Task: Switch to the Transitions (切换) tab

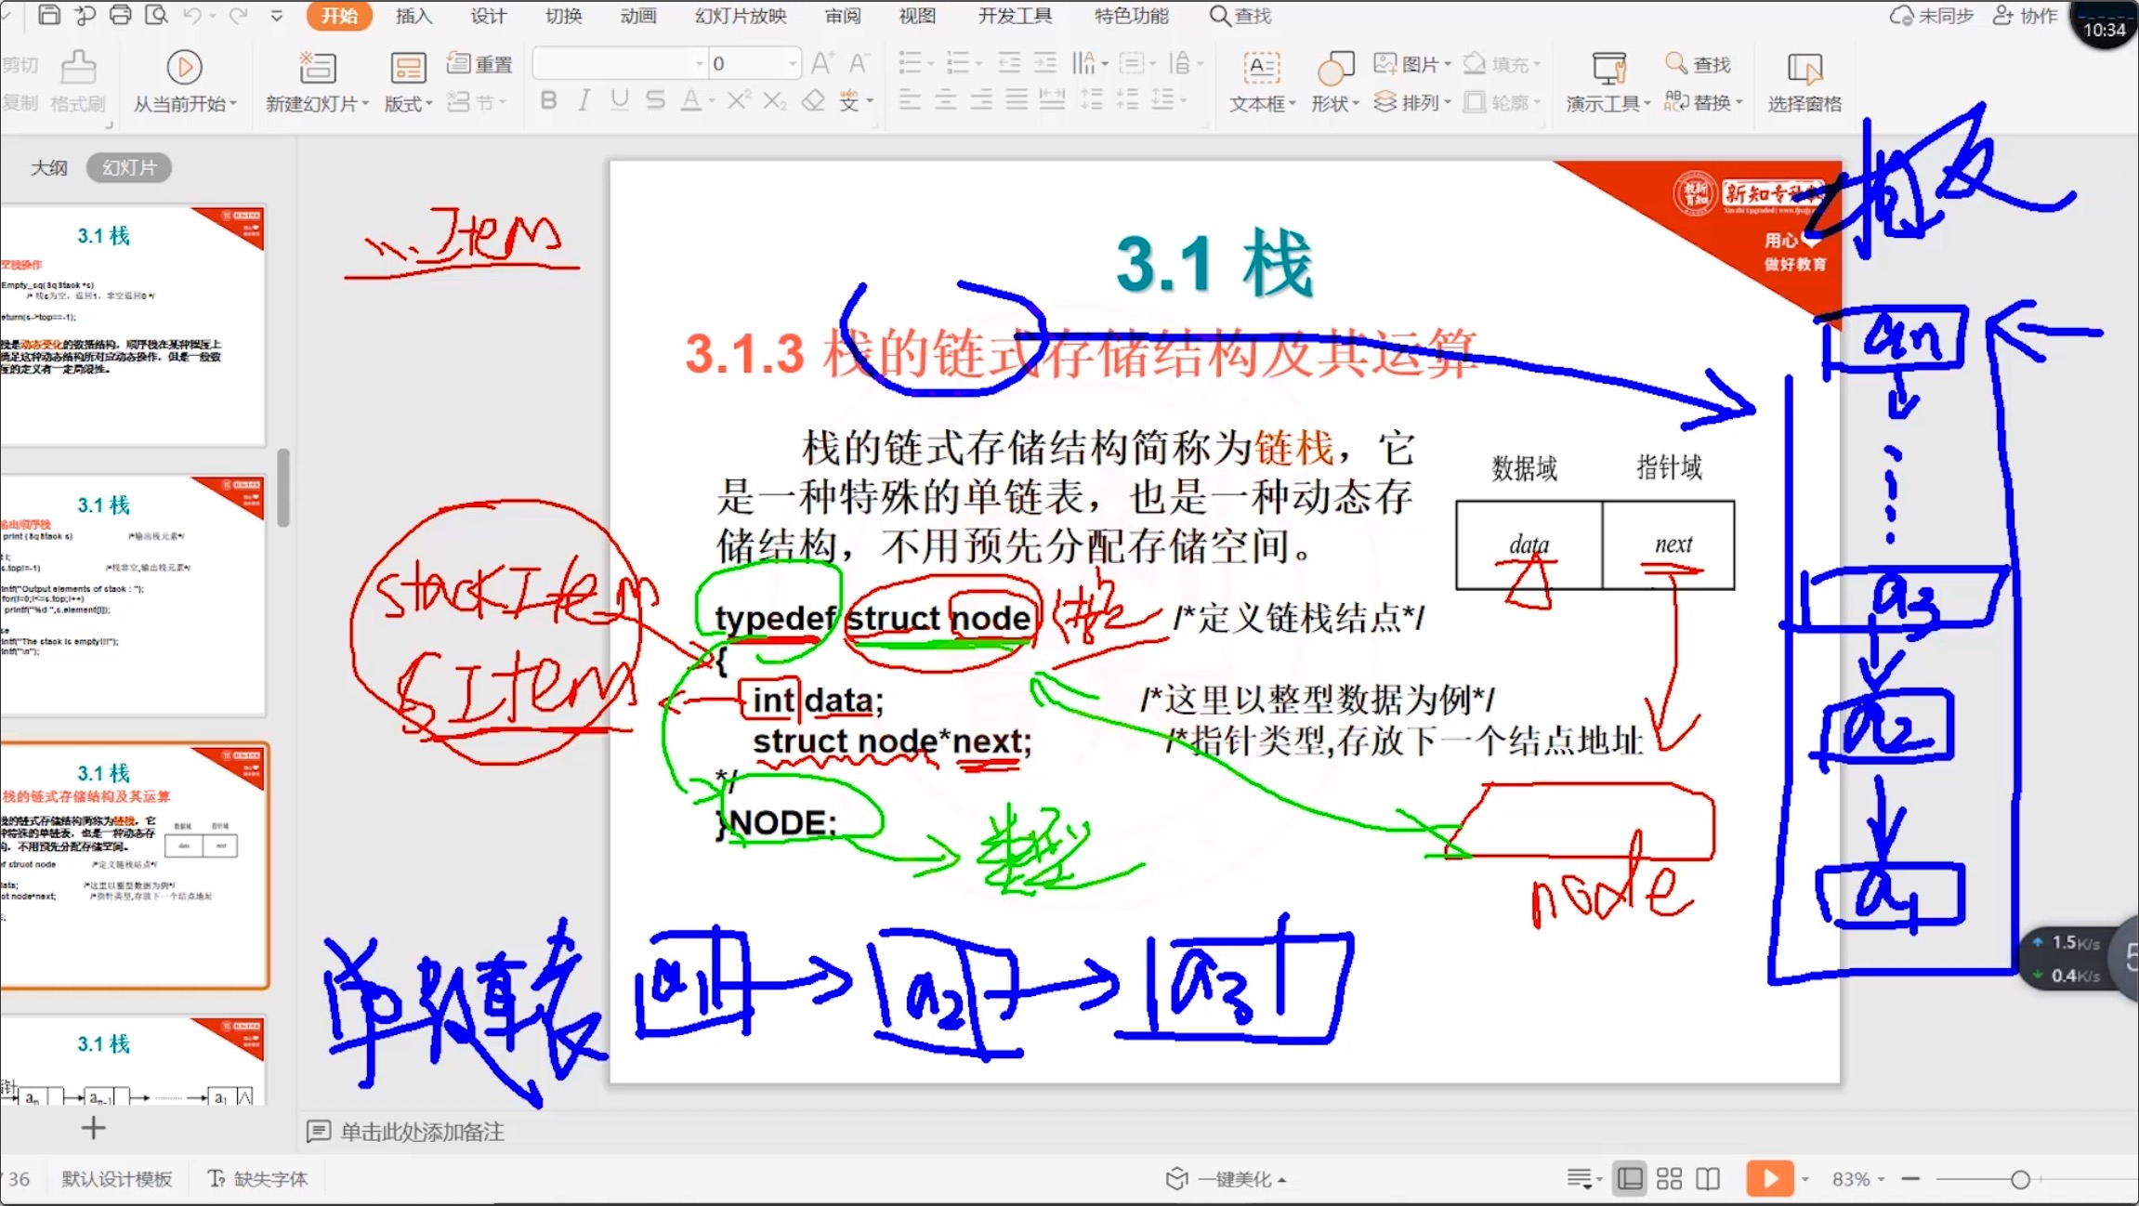Action: pos(563,16)
